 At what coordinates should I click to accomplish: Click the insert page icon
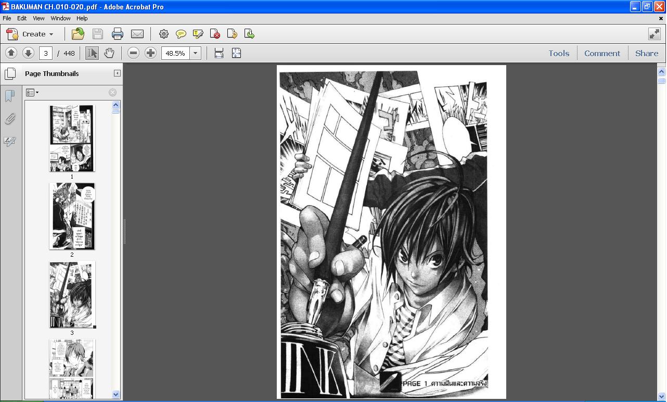click(232, 34)
